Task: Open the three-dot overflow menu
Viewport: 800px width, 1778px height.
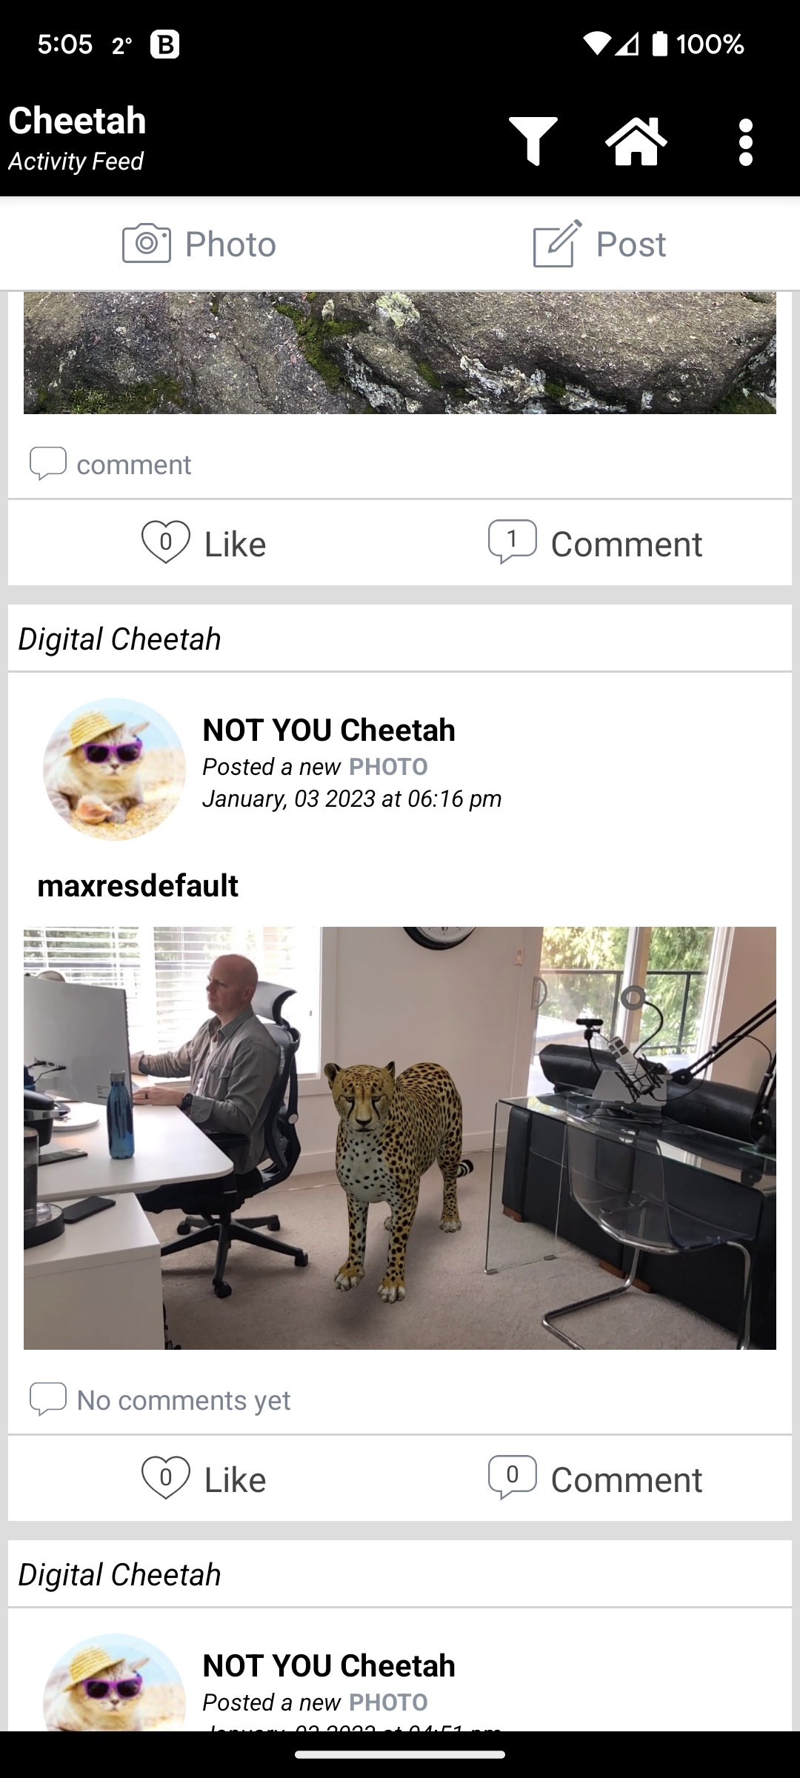Action: click(x=746, y=141)
